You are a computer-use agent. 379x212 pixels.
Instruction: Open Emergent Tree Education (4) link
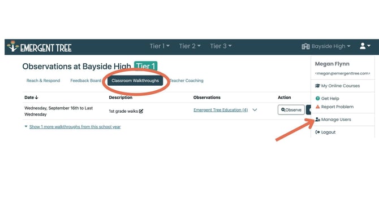click(x=221, y=110)
